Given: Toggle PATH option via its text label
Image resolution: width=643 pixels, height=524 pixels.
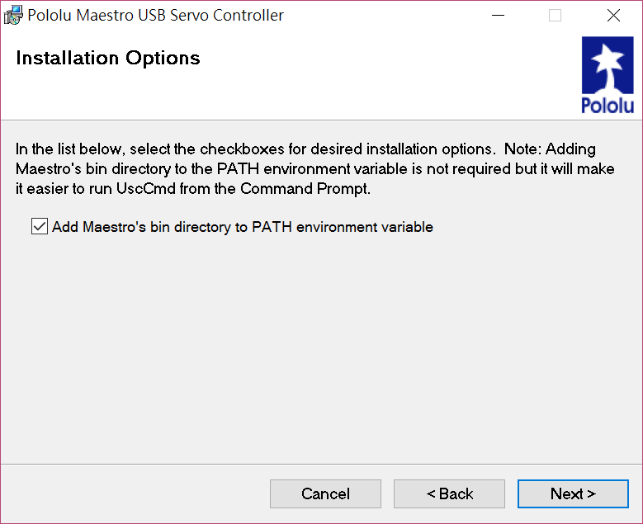Looking at the screenshot, I should click(243, 227).
